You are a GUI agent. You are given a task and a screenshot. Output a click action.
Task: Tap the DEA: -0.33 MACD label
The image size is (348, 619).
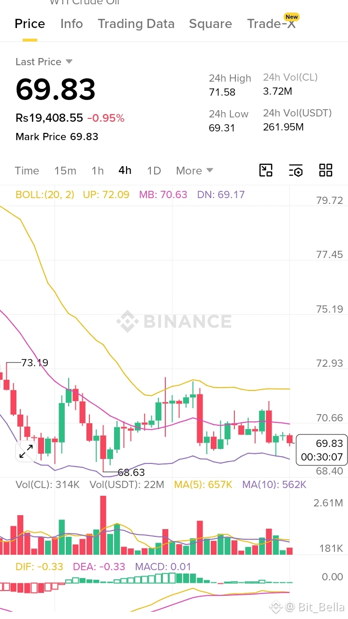click(x=99, y=567)
